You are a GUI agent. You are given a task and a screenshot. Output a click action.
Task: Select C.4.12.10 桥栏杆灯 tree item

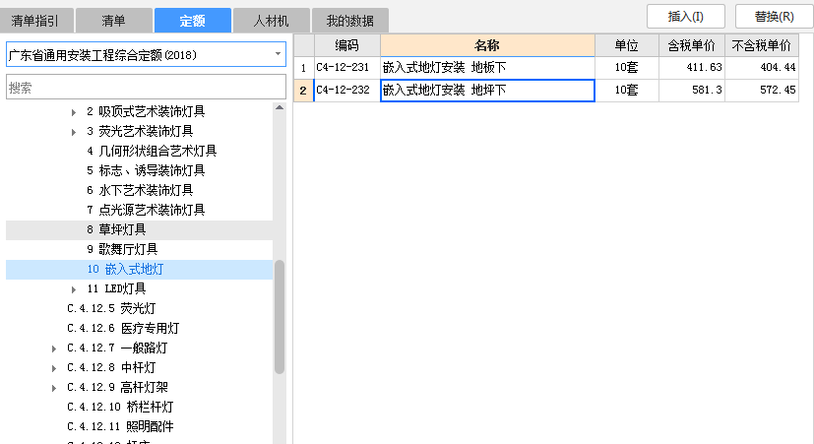pos(120,408)
